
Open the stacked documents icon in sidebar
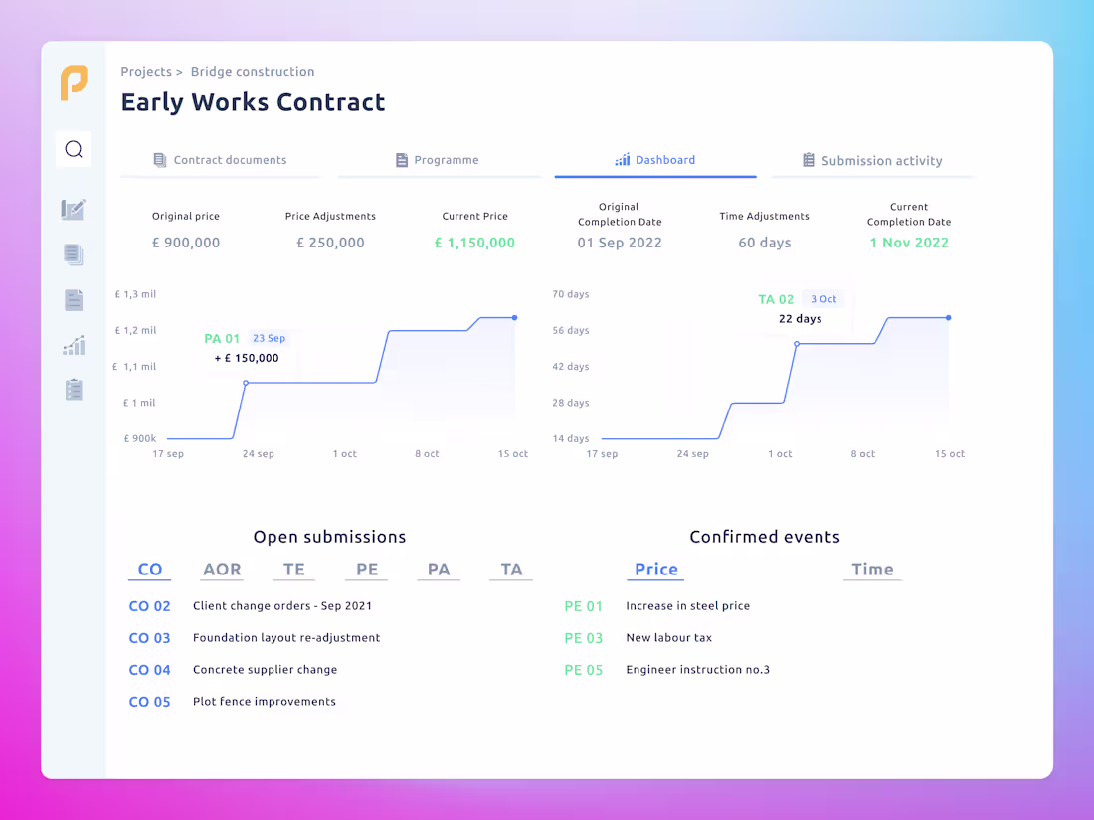74,254
